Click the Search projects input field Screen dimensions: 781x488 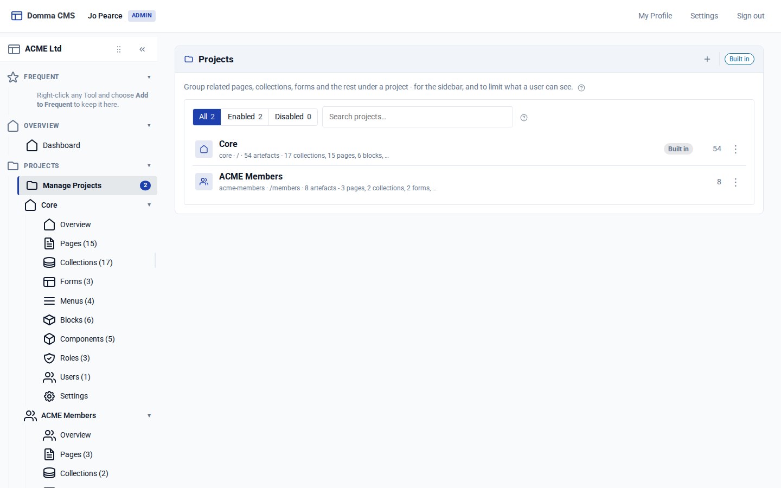(418, 117)
